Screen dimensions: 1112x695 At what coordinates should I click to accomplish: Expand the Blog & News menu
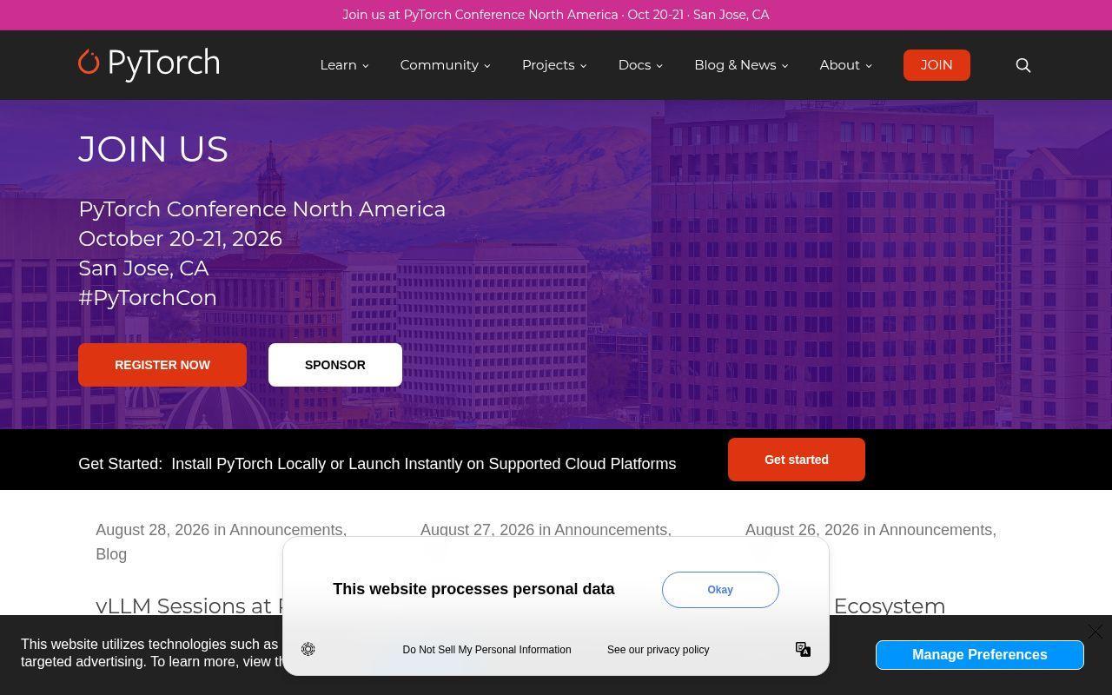[x=741, y=65]
